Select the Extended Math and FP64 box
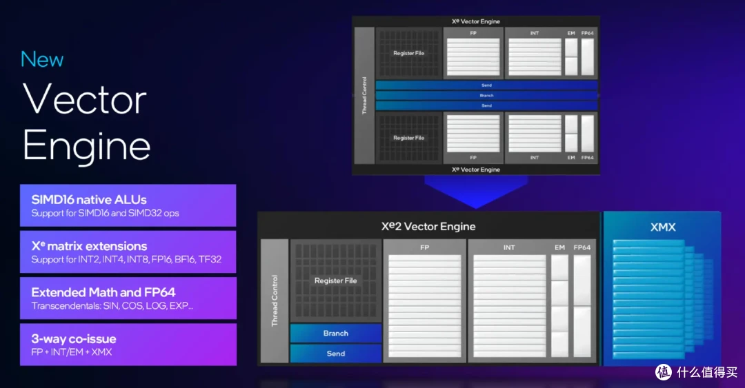745x388 pixels. coord(128,298)
